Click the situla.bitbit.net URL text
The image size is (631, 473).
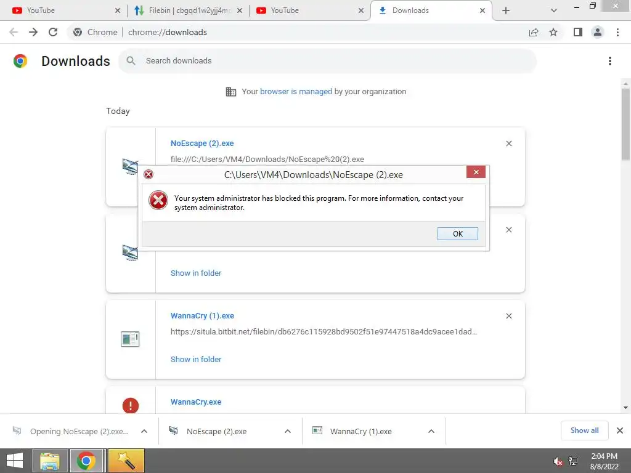[x=324, y=331]
